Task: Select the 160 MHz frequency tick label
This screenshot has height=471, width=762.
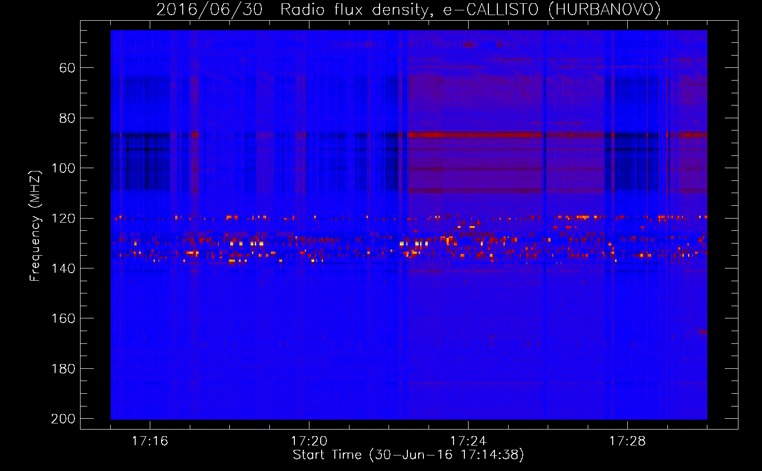Action: click(x=64, y=319)
